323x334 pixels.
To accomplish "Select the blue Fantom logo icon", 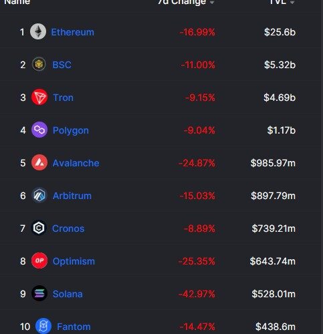I will (x=43, y=326).
